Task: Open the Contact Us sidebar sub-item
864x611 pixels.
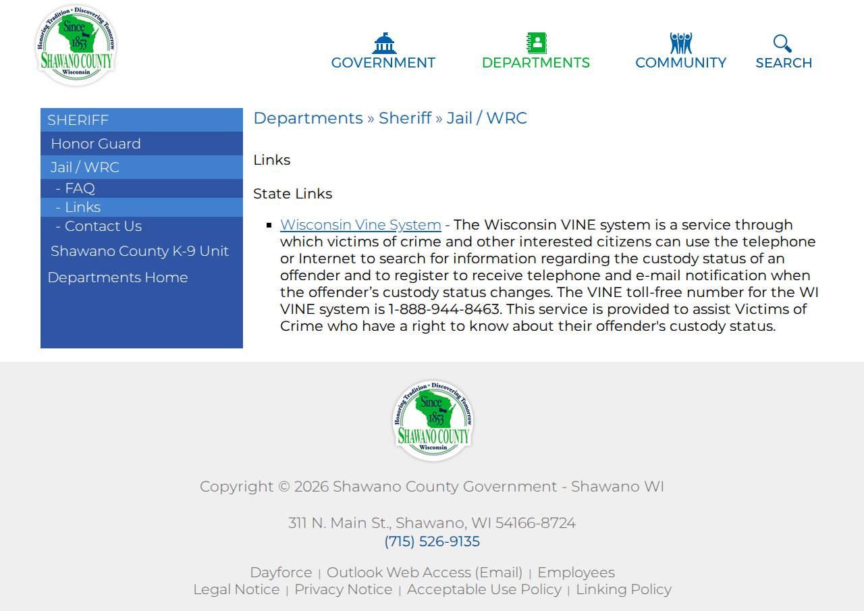Action: coord(142,226)
